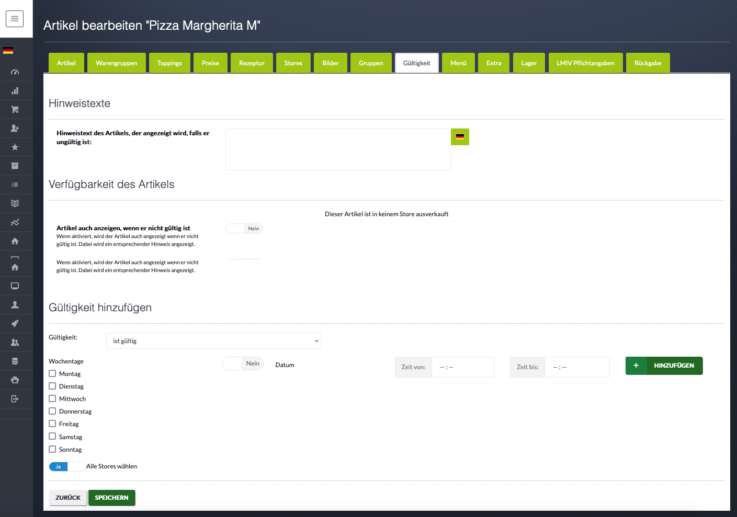Open the Toppings tab
Screen dimensions: 737x517
[169, 63]
